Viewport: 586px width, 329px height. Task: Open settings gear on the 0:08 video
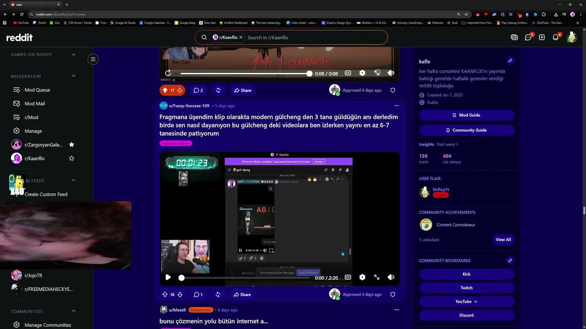362,73
